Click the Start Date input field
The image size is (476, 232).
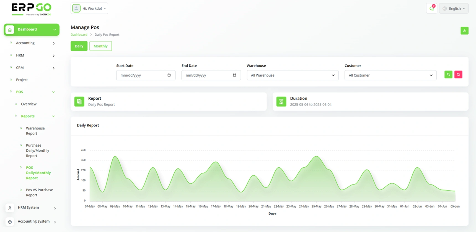click(x=146, y=75)
